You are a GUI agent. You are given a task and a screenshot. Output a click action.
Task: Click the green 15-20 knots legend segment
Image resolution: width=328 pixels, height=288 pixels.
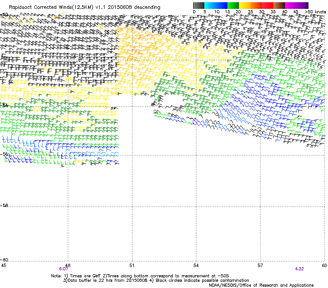point(233,5)
